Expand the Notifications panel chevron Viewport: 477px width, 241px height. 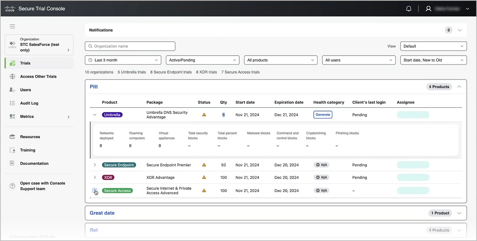(x=460, y=30)
